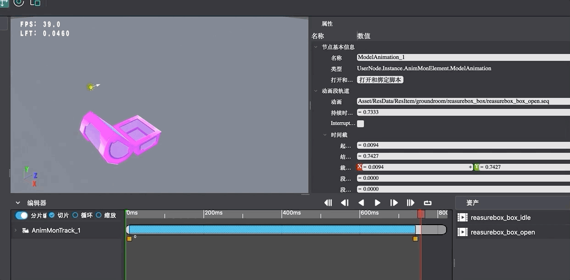Open the 资产 panel tab

472,203
